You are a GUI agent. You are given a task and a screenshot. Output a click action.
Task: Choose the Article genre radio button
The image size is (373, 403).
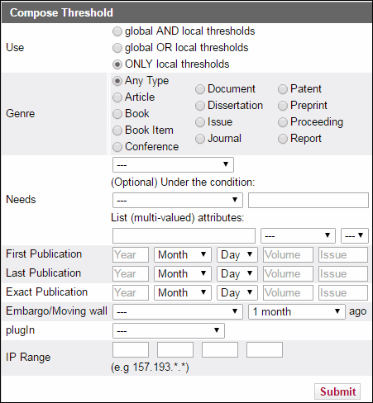pos(117,97)
